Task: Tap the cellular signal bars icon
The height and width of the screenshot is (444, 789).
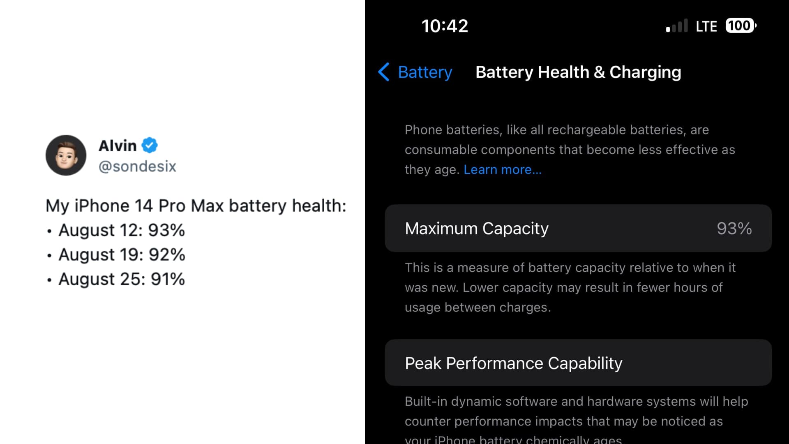Action: (x=677, y=26)
